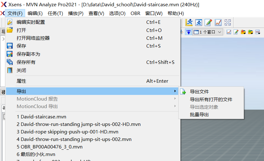Select '编辑实时配置' menu entry
Viewport: 264px width, 161px height.
coord(31,22)
